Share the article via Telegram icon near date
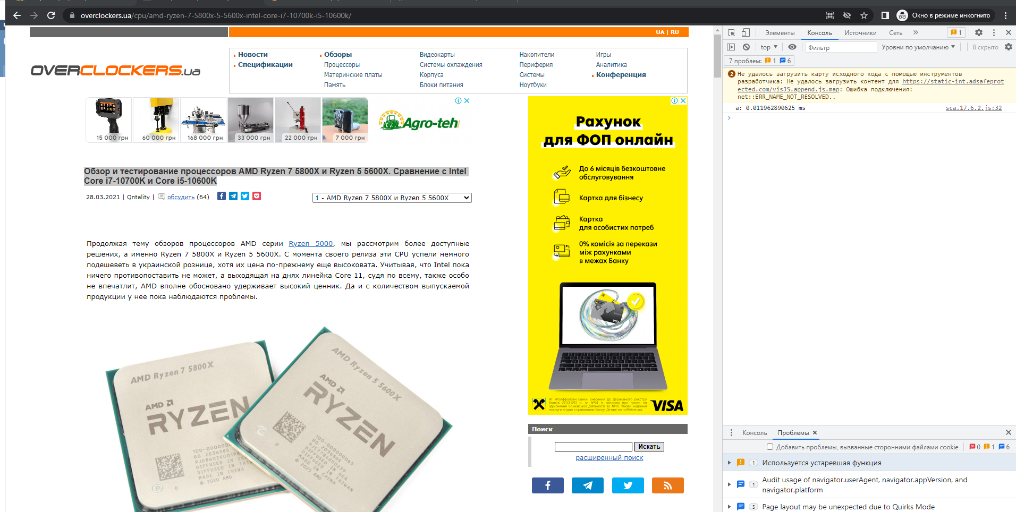1016x512 pixels. 233,196
